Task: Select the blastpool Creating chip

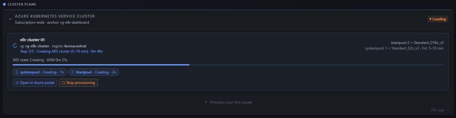Action: 94,72
